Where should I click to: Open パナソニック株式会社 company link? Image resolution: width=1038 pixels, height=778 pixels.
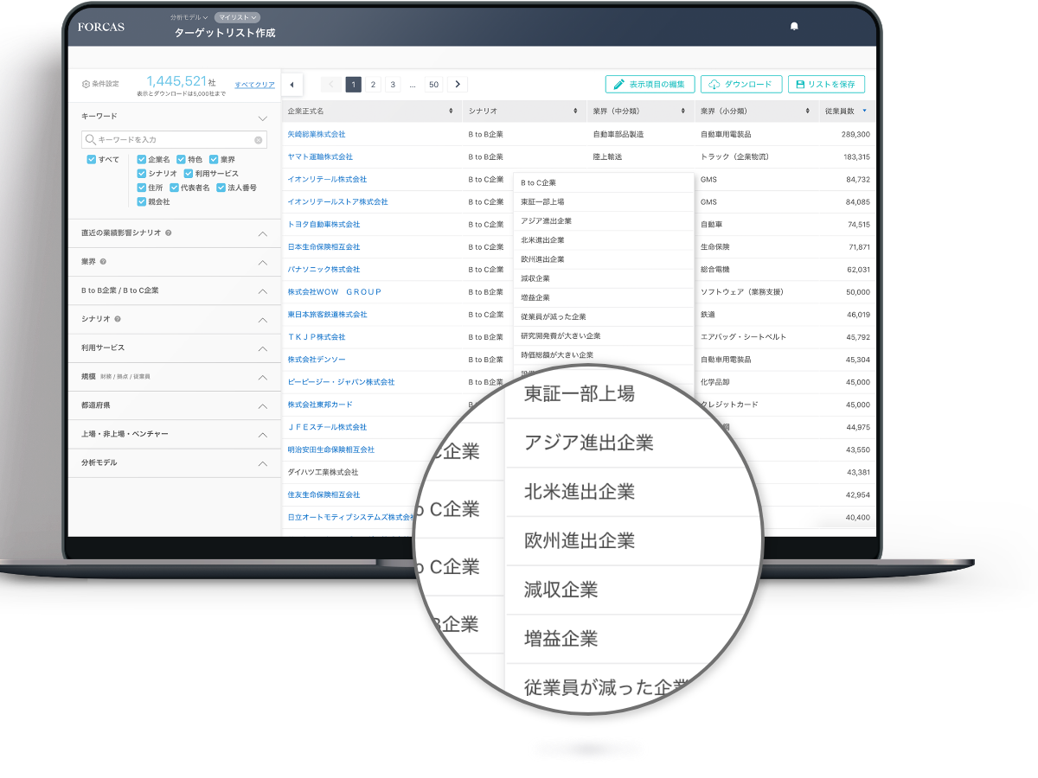click(x=324, y=269)
